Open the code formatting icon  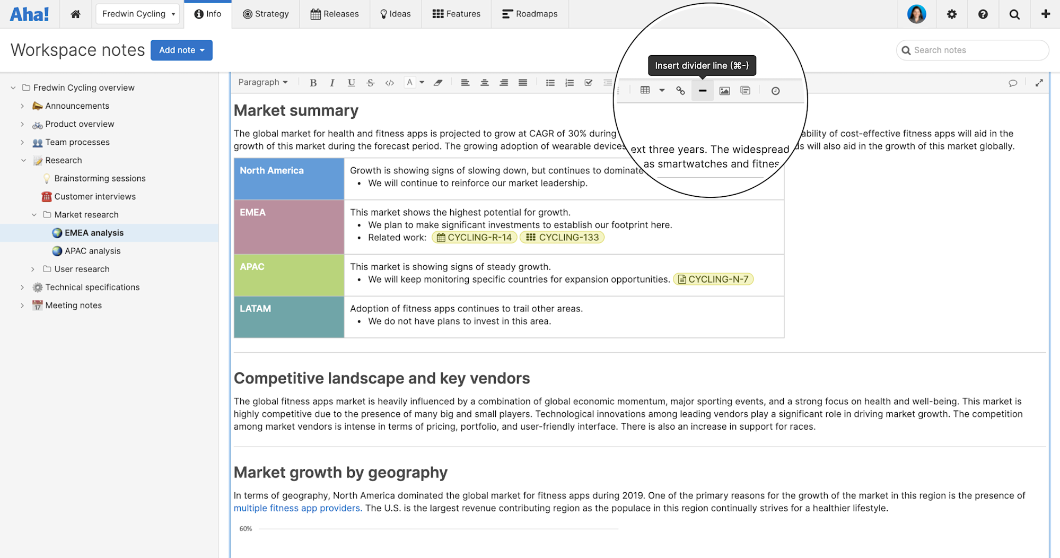(390, 82)
